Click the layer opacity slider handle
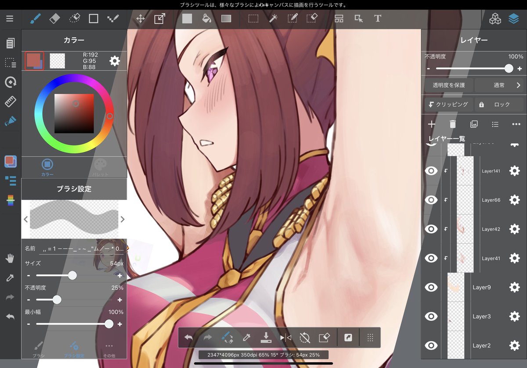The image size is (527, 368). pos(509,69)
